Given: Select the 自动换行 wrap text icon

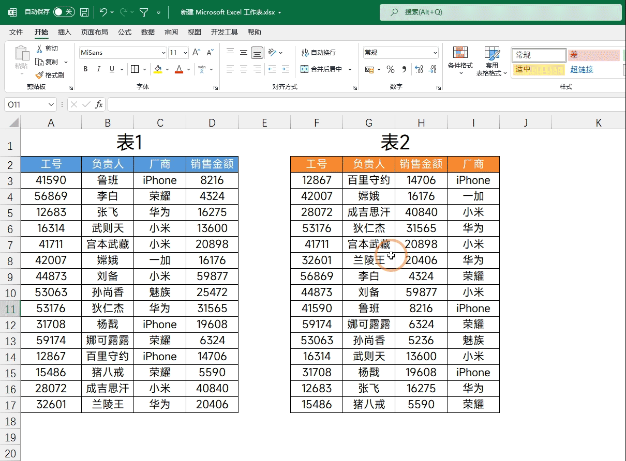Looking at the screenshot, I should click(x=304, y=52).
